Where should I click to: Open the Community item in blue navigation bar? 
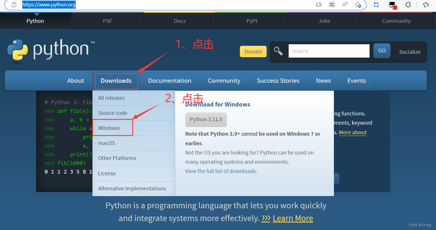click(224, 81)
